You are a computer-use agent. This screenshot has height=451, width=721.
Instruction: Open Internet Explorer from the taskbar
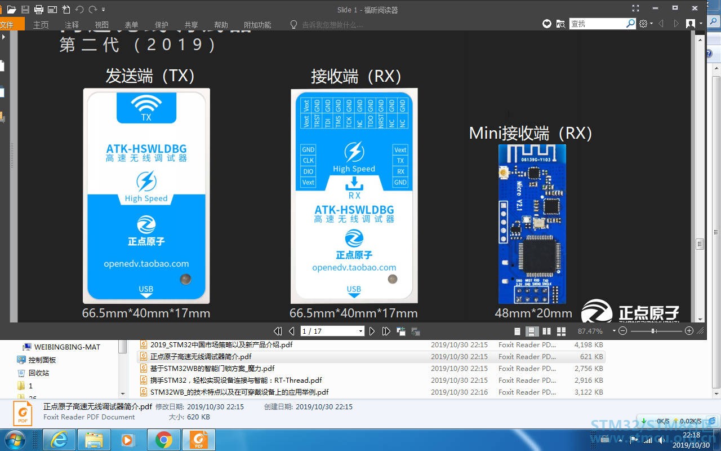(59, 440)
